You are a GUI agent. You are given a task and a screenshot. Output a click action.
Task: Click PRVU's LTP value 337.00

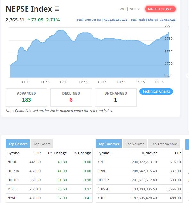pyautogui.click(x=175, y=171)
